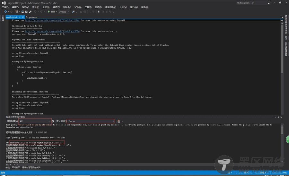Viewport: 289px width, 176px height.
Task: Click the 'app.MapSignalR();' line in editor
Action: [x=37, y=78]
